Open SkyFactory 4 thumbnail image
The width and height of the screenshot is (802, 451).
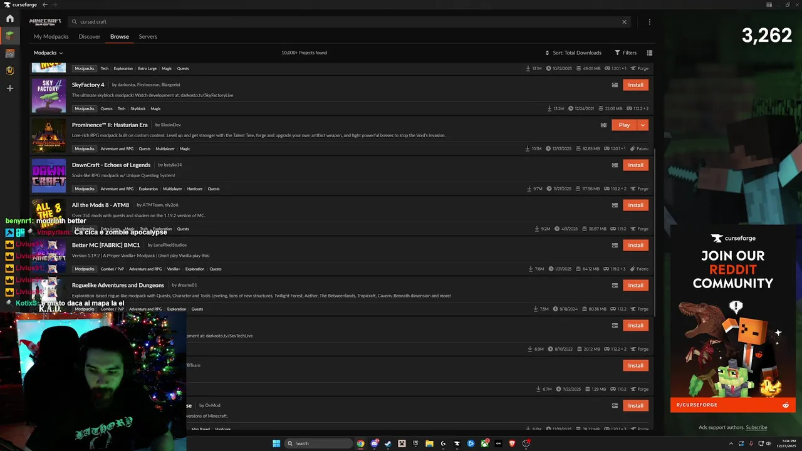coord(49,95)
